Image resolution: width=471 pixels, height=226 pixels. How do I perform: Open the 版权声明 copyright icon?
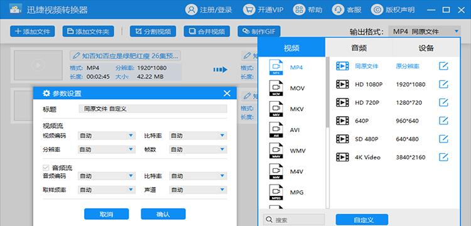pos(377,9)
